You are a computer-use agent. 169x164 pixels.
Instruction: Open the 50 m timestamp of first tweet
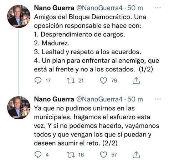point(135,8)
